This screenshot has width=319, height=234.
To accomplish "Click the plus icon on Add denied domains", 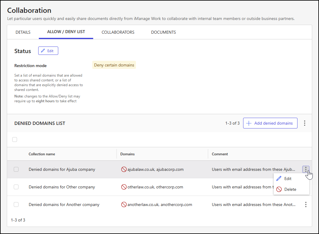I will tap(249, 123).
